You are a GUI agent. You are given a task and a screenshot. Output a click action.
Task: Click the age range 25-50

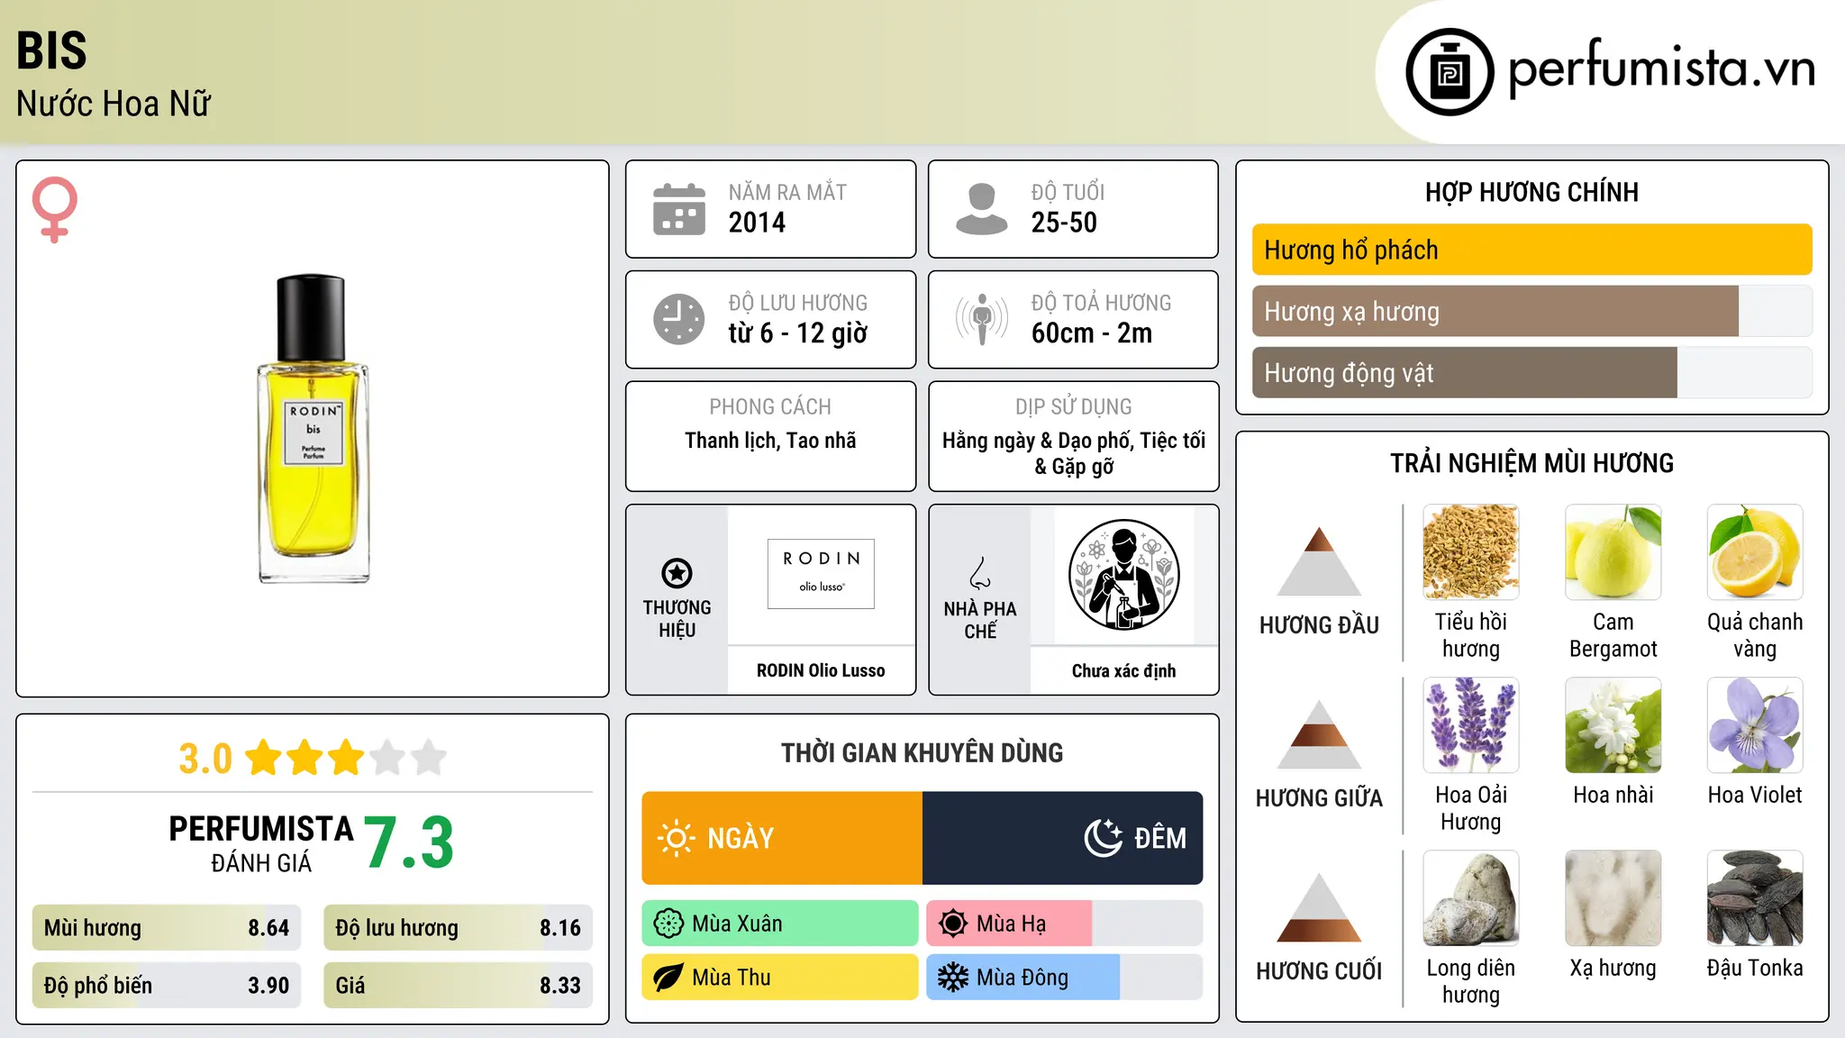[x=1065, y=223]
